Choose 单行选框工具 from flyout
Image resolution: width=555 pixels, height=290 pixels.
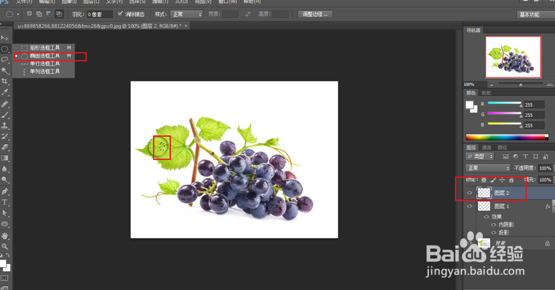44,64
